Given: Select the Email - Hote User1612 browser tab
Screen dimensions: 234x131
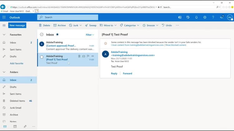Looking at the screenshot, I should point(17,11).
